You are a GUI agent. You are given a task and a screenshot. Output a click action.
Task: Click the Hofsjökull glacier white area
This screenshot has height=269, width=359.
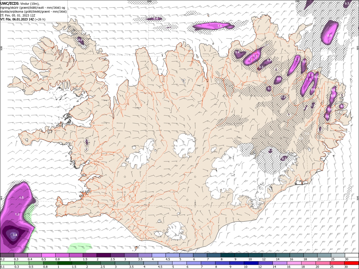[184, 145]
